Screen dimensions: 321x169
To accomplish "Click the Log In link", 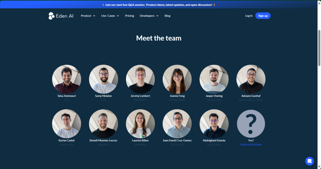I will (x=249, y=16).
